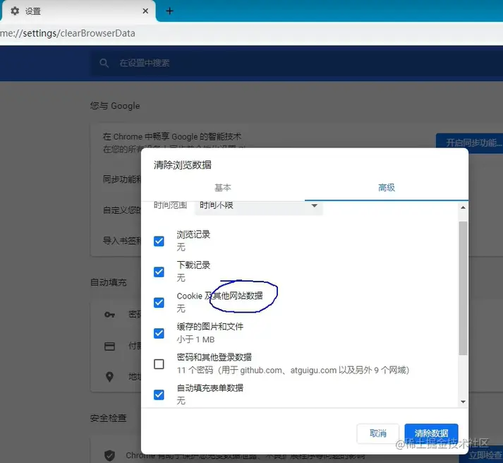This screenshot has width=503, height=463.
Task: Click the shield icon in 安全检查
Action: coord(110,455)
